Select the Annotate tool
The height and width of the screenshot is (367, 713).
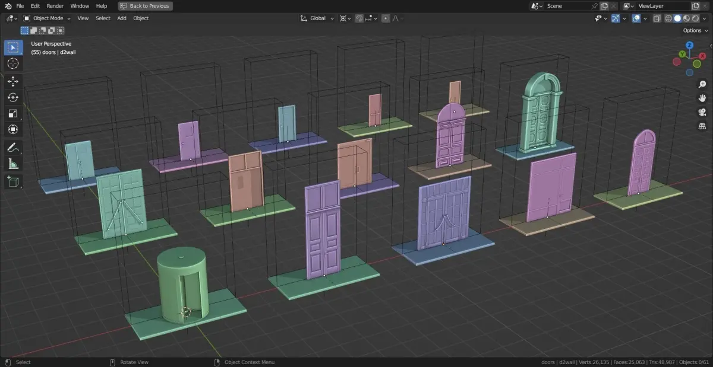(12, 148)
